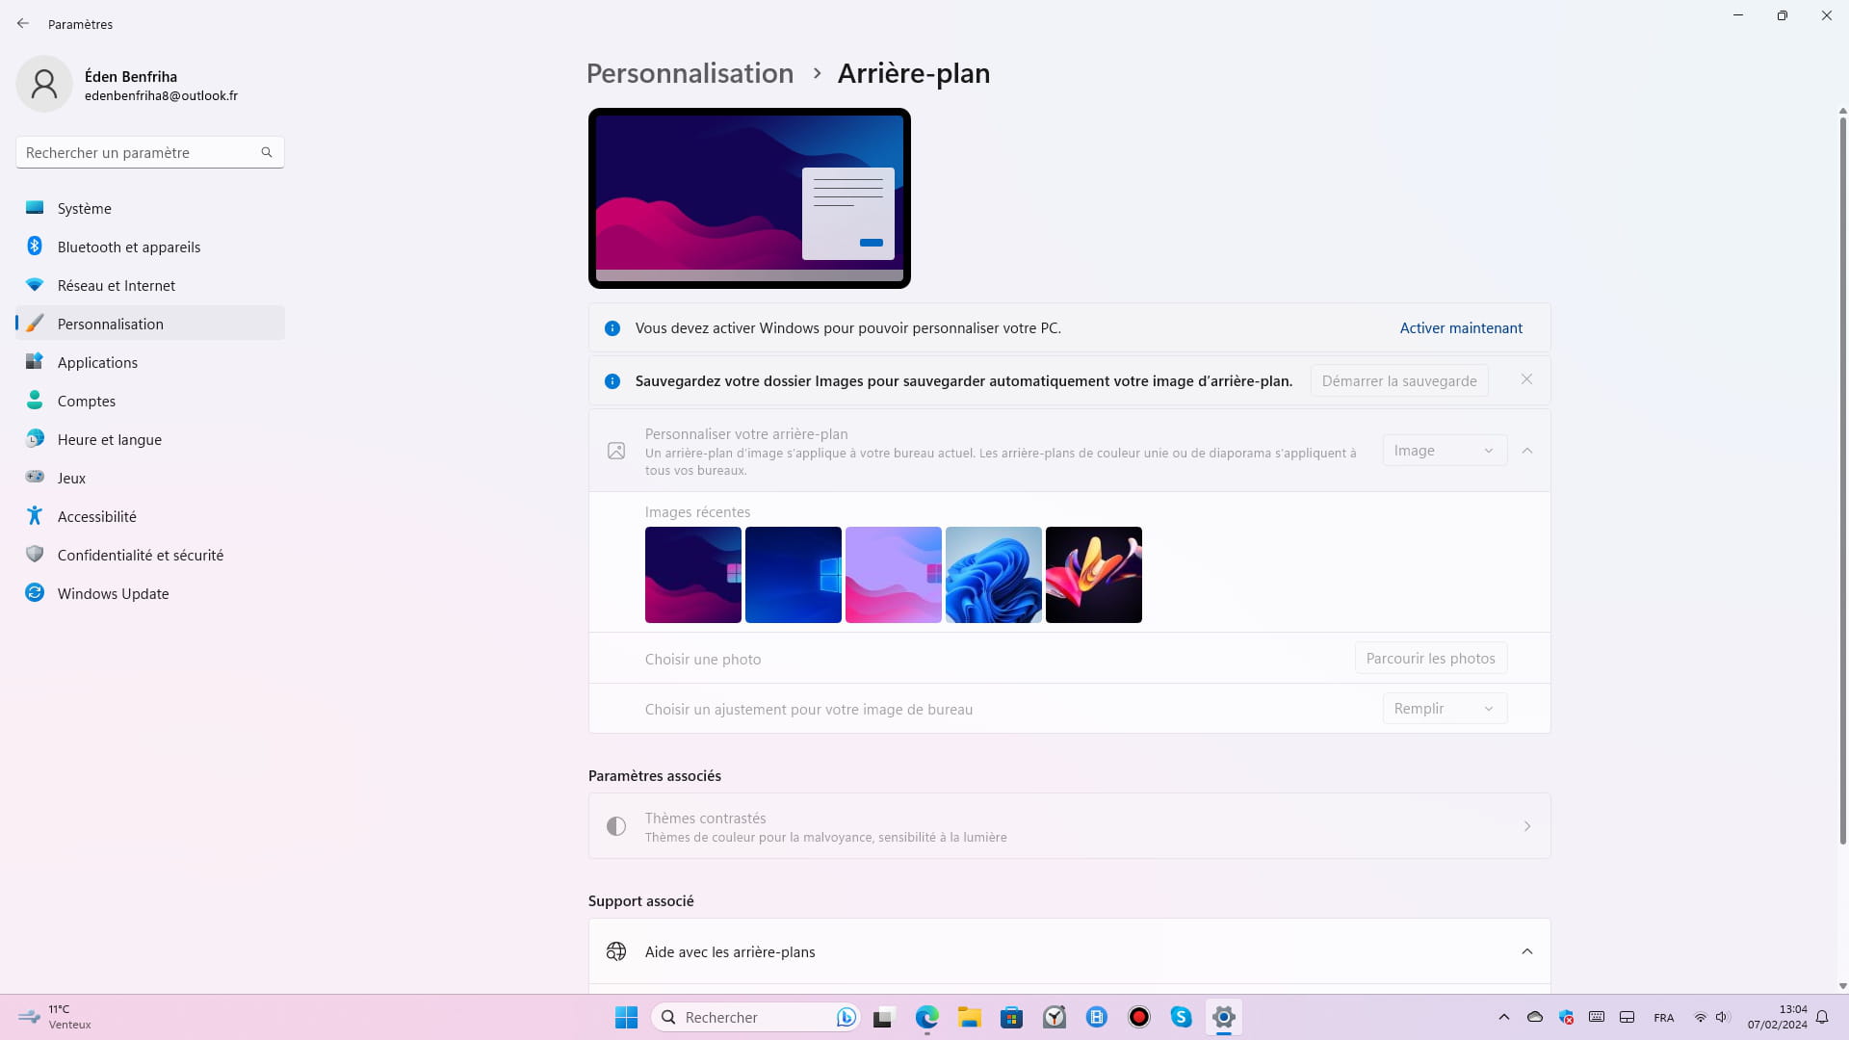Screen dimensions: 1849x1040
Task: Open the weather widget 11°C Venteux
Action: [x=56, y=1017]
